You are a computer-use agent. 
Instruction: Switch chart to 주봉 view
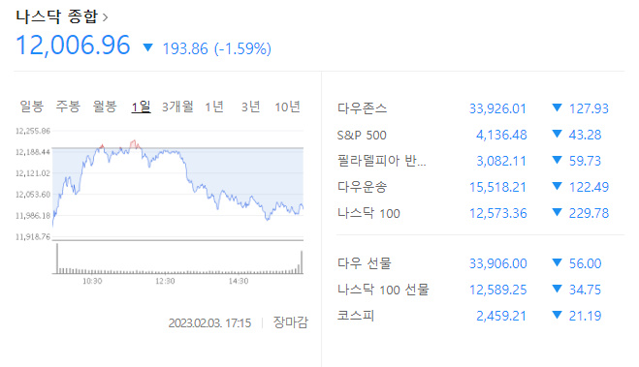click(68, 107)
